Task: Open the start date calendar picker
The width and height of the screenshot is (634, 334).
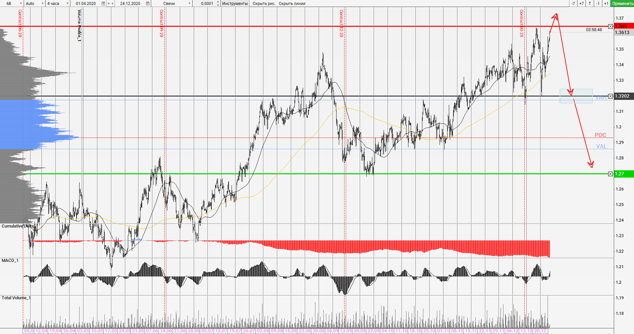Action: pyautogui.click(x=103, y=3)
